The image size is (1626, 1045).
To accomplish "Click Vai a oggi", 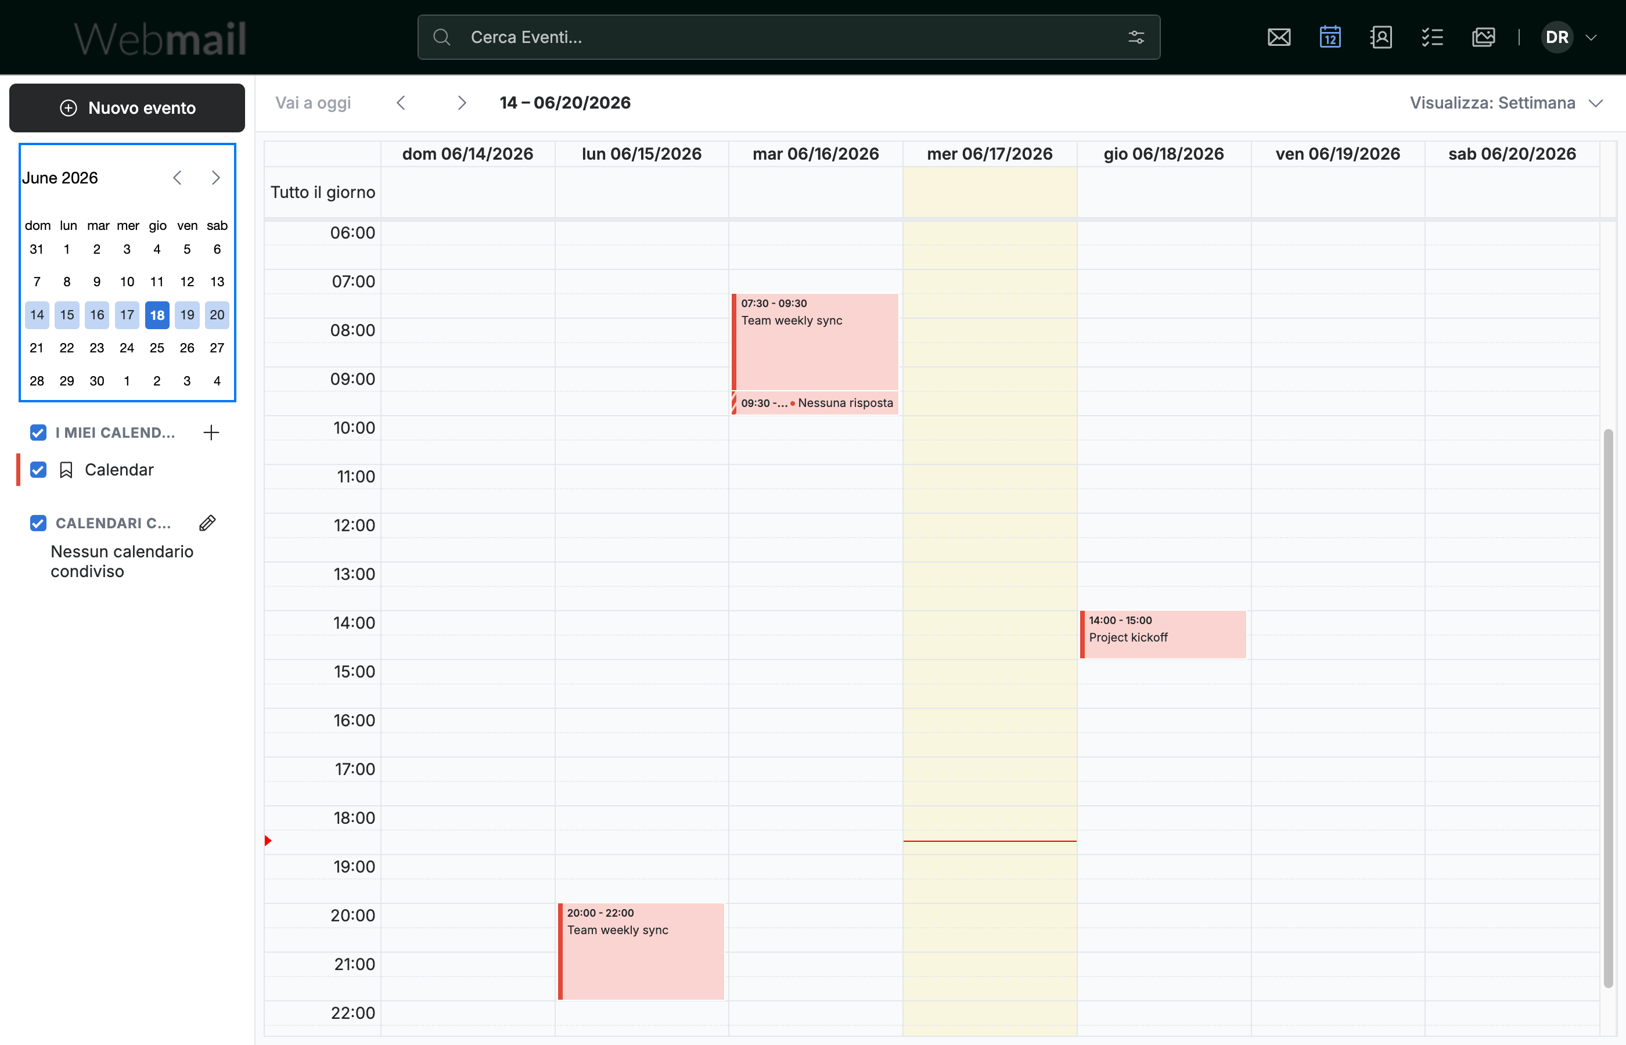I will pos(313,102).
